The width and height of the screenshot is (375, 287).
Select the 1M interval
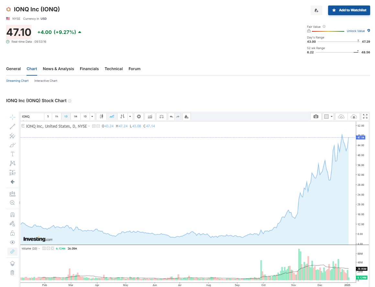[75, 117]
